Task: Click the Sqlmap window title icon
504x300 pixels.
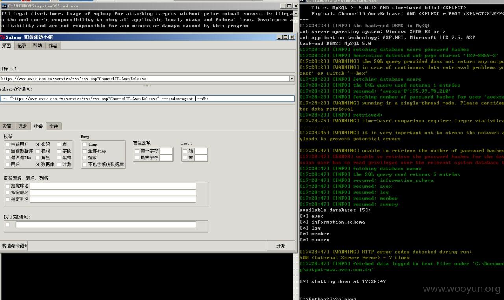Action: pyautogui.click(x=2, y=37)
